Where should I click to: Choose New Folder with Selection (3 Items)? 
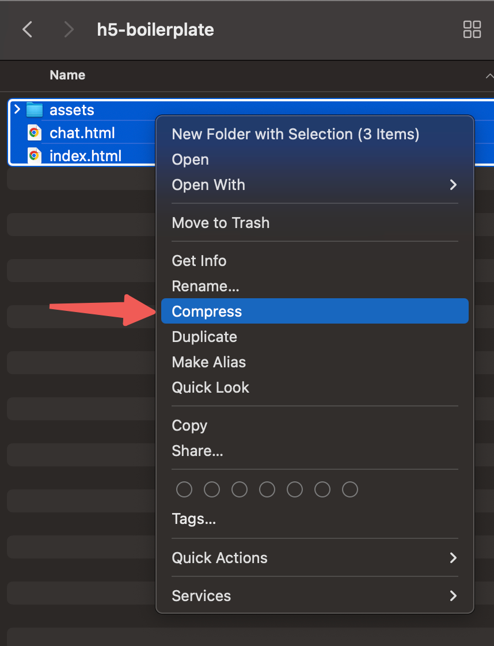[295, 134]
